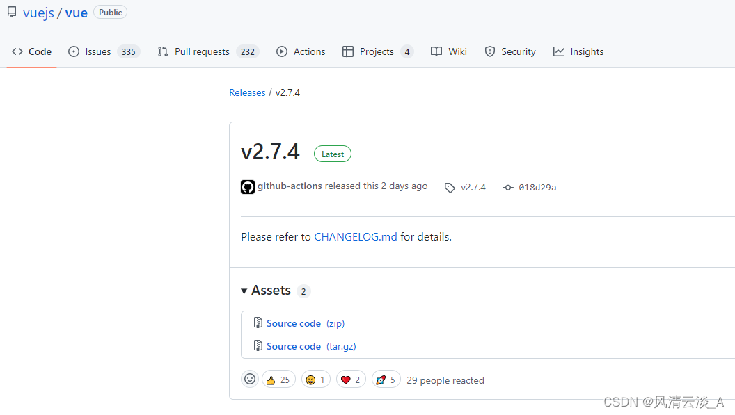Click the 'released this 2 days ago' text

376,186
